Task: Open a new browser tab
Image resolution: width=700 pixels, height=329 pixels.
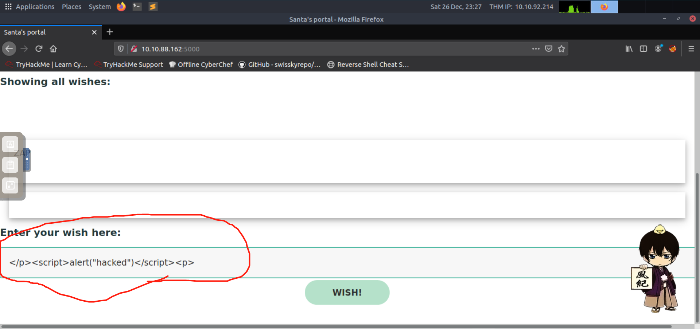Action: [x=110, y=32]
